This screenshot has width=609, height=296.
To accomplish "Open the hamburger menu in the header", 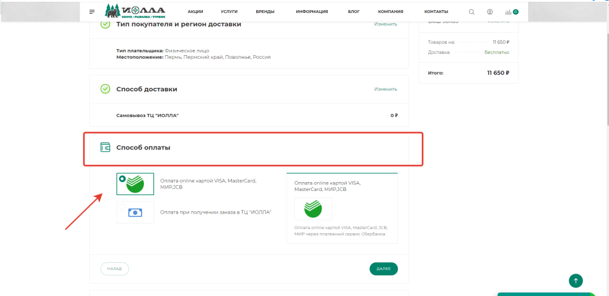I will (x=92, y=12).
